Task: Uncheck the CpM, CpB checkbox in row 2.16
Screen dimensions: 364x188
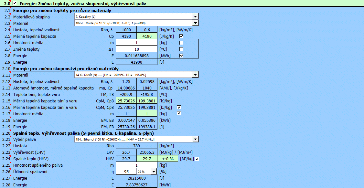Action: [x=179, y=107]
